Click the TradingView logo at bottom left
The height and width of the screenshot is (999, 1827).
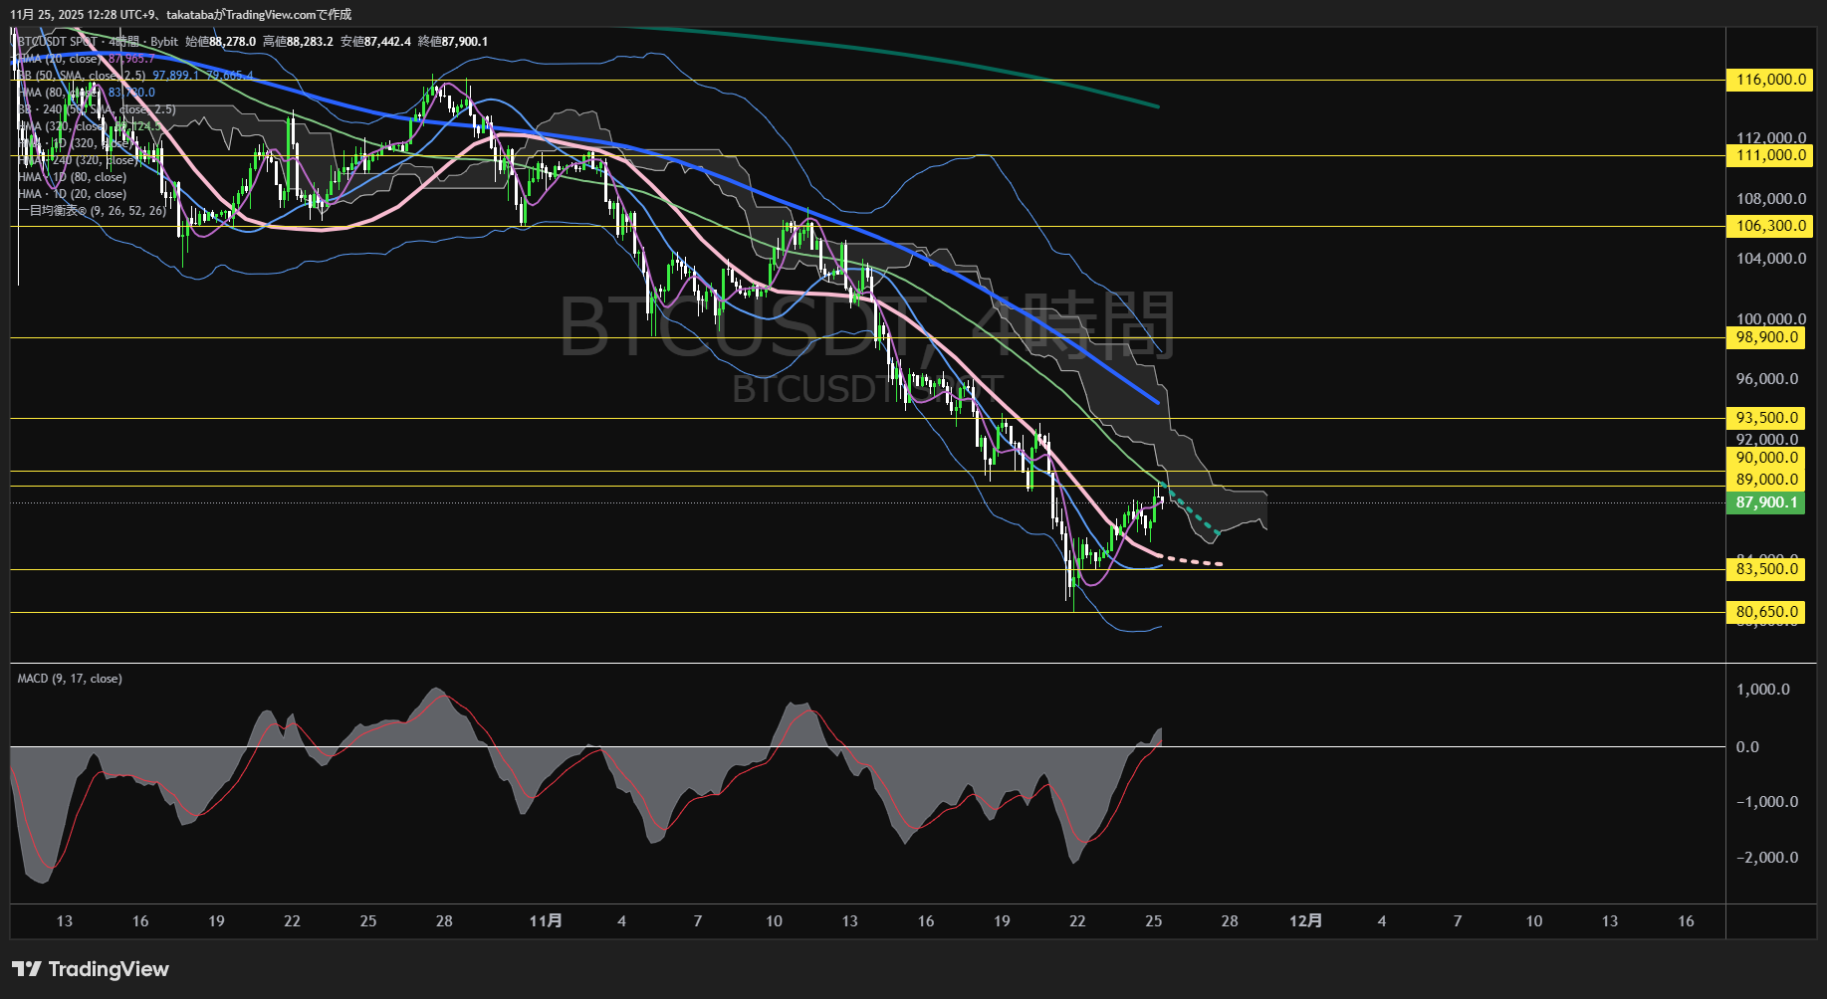point(90,968)
